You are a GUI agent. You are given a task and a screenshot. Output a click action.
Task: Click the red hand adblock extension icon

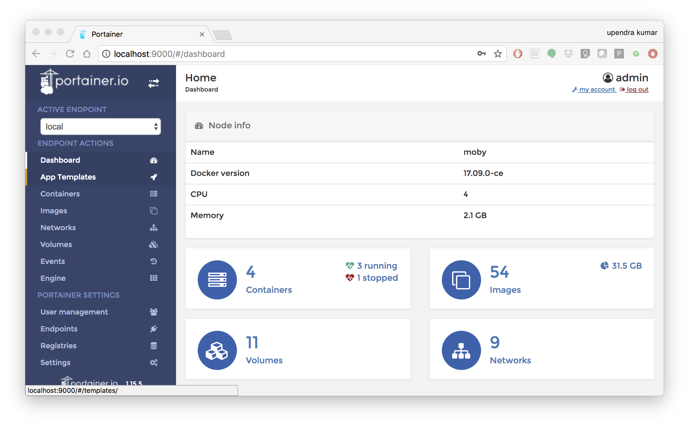tap(518, 54)
